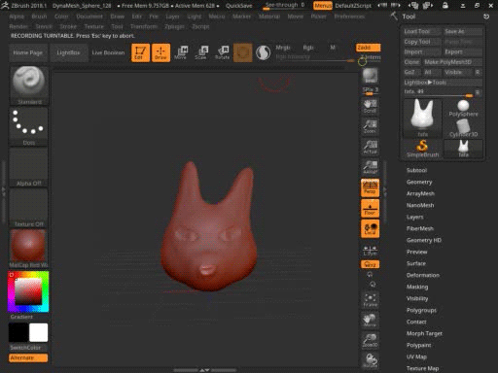Open the Dots stroke picker
498x373 pixels.
(29, 126)
